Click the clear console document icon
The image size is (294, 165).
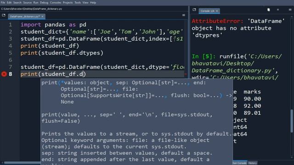[x=268, y=10]
